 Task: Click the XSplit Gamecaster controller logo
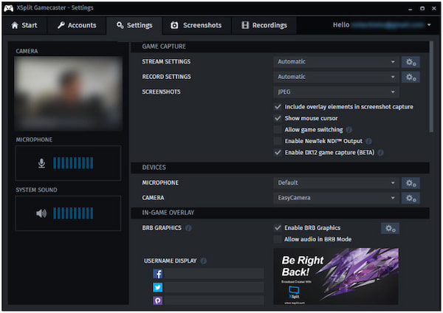tap(8, 8)
